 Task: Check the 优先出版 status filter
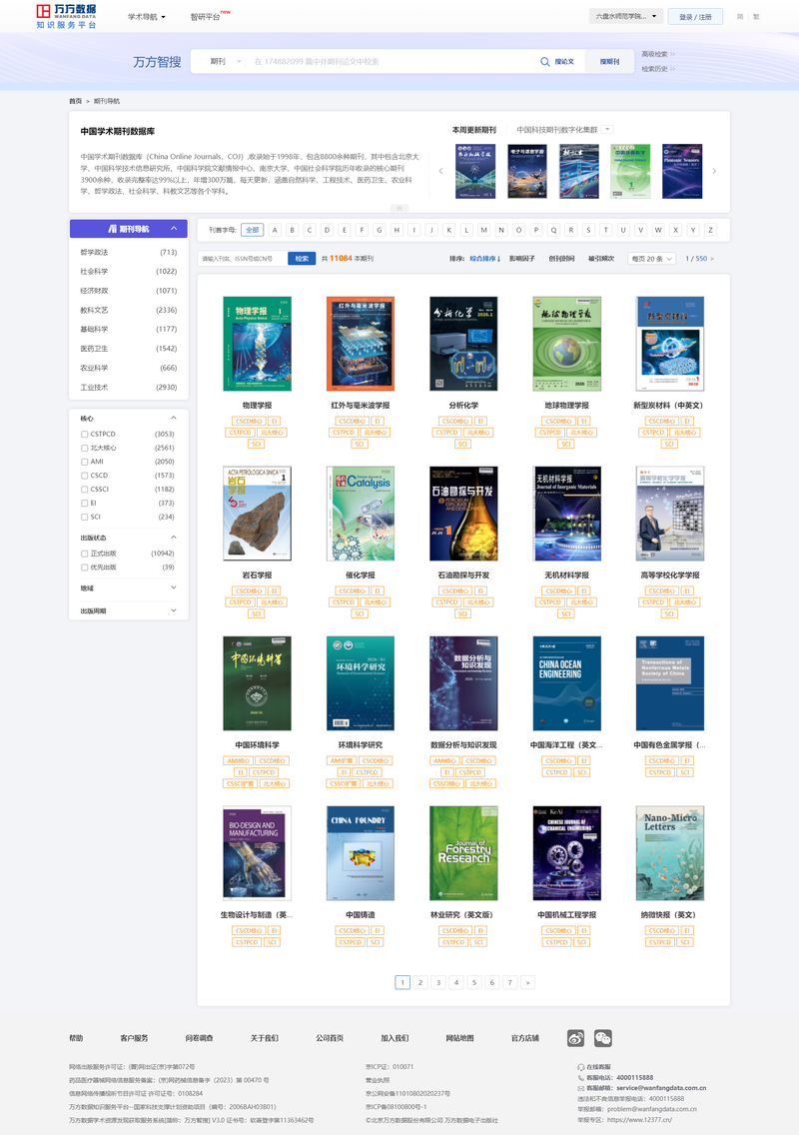[84, 567]
